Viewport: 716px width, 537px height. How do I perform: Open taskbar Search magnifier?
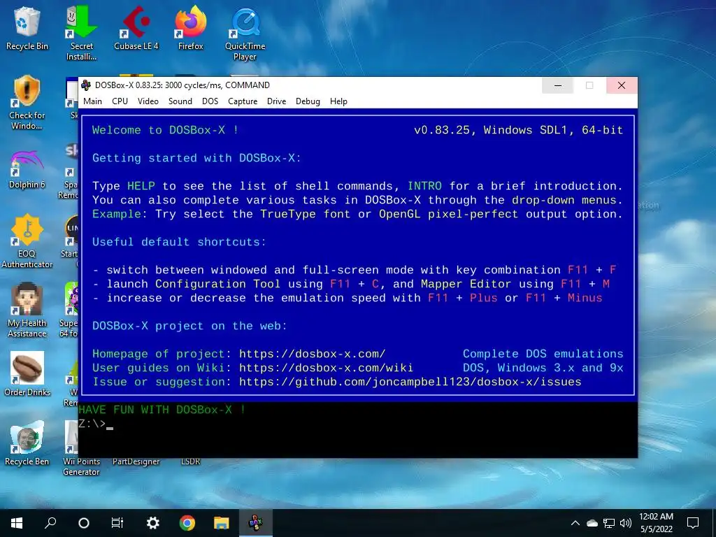coord(50,523)
